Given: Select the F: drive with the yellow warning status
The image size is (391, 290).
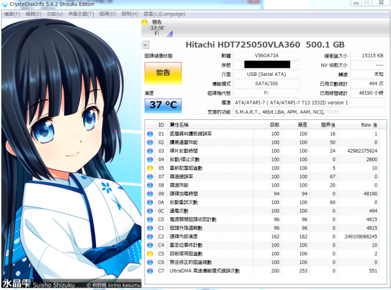Looking at the screenshot, I should (156, 28).
